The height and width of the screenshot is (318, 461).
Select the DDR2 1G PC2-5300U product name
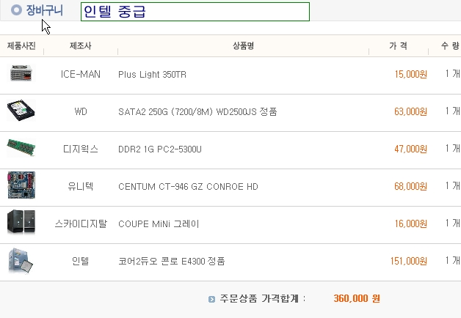160,149
